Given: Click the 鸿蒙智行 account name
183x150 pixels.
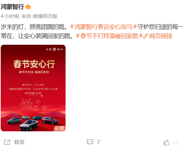Looking at the screenshot, I should (12, 7).
